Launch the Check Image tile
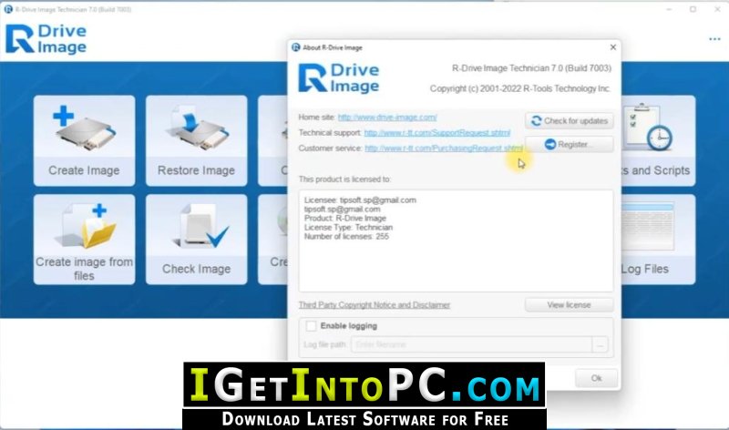The height and width of the screenshot is (430, 729). (x=196, y=240)
